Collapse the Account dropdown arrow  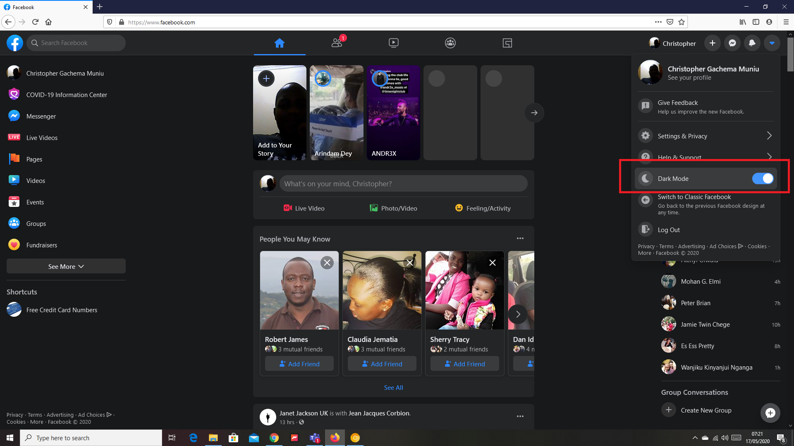tap(772, 43)
